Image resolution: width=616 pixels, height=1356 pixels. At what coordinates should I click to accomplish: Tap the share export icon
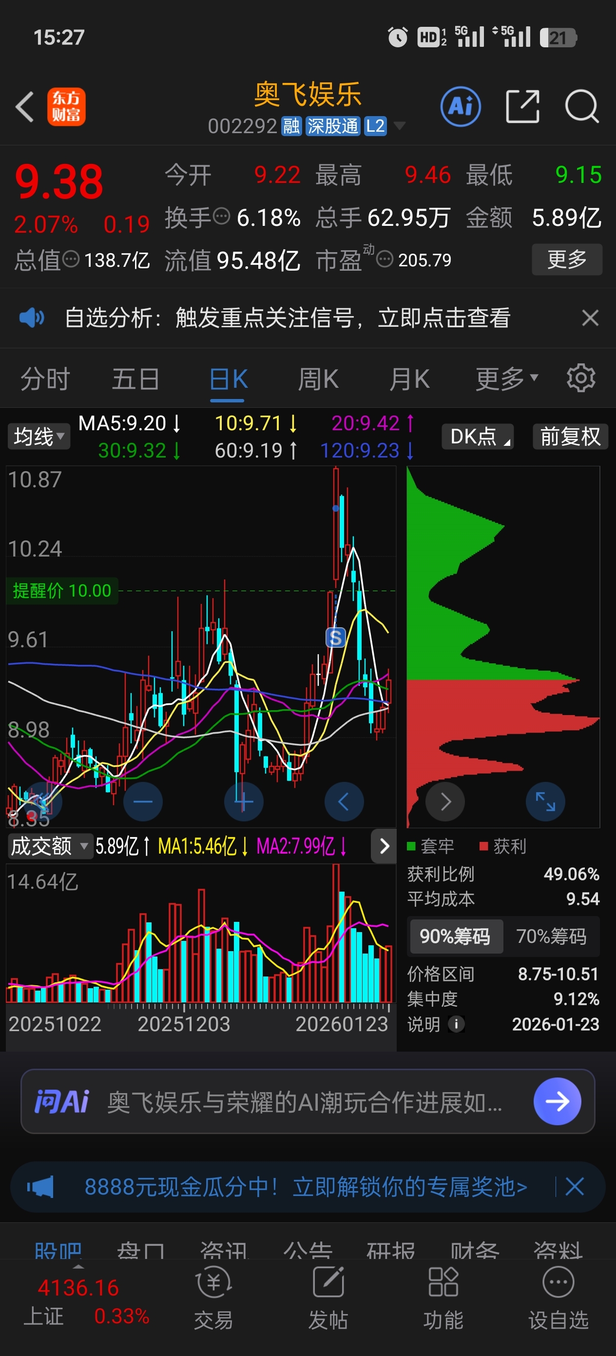click(x=522, y=107)
